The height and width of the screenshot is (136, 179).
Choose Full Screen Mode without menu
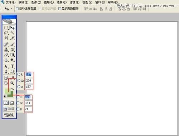13,109
